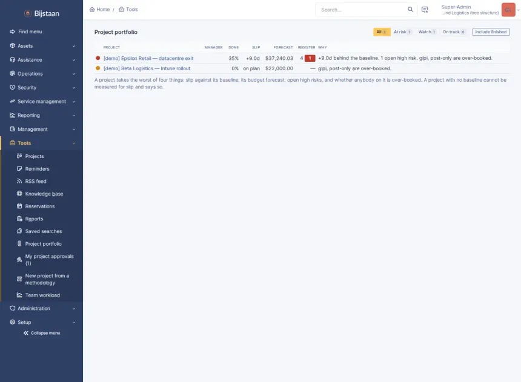Viewport: 521px width, 382px height.
Task: Click the Reports document icon
Action: [x=19, y=219]
